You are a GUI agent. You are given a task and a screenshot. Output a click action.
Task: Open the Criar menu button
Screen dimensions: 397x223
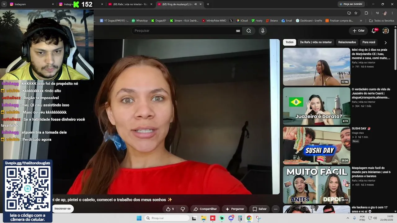(x=359, y=31)
